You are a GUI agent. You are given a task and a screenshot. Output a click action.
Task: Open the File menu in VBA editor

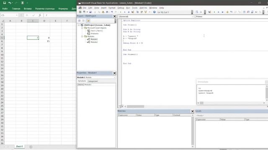pos(85,8)
